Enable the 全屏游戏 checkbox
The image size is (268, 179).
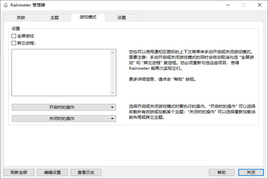pyautogui.click(x=14, y=36)
